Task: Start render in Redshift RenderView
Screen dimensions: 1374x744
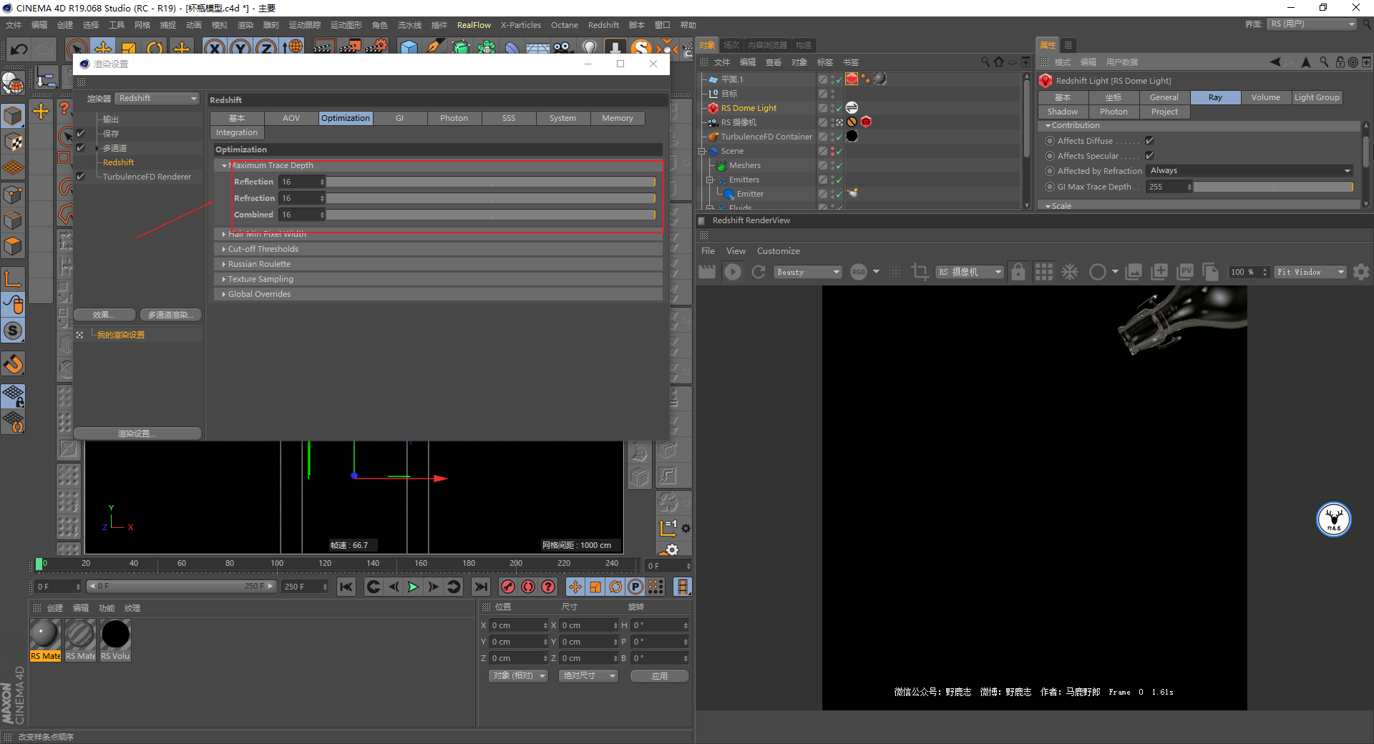Action: 733,272
